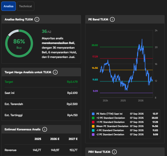The height and width of the screenshot is (156, 167).
Task: Click the 86% Buy rating donut chart
Action: 19,43
